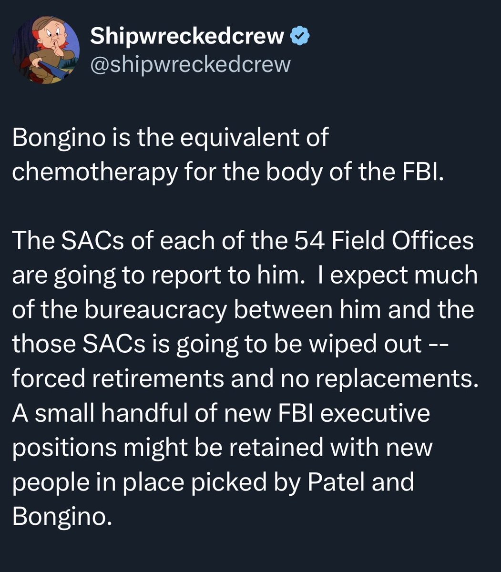Click the phrase "I expect much"
Image resolution: width=501 pixels, height=572 pixels.
[396, 276]
